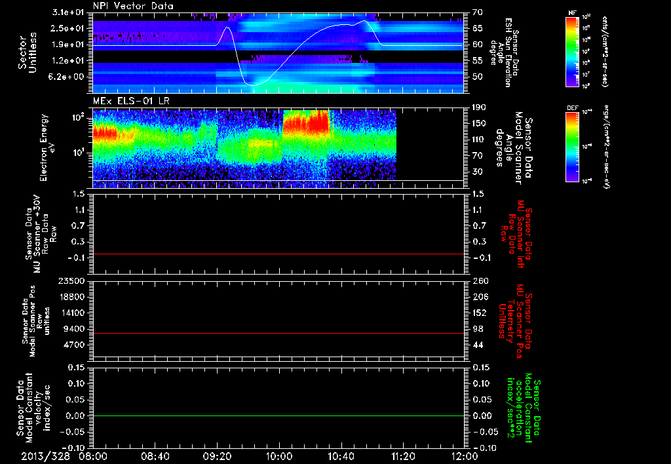Click the 10² electron energy tick label
This screenshot has width=671, height=464.
pos(79,118)
